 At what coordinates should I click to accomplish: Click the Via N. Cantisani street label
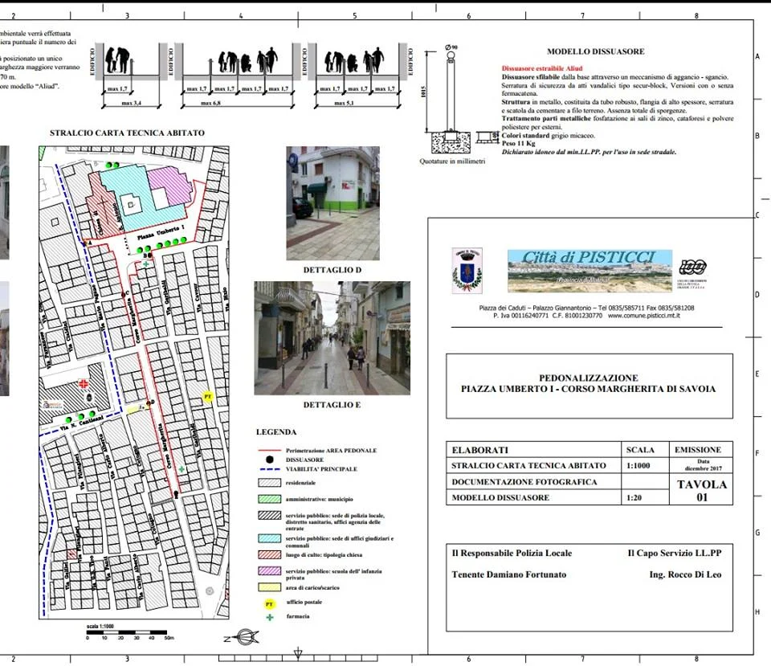coord(81,423)
